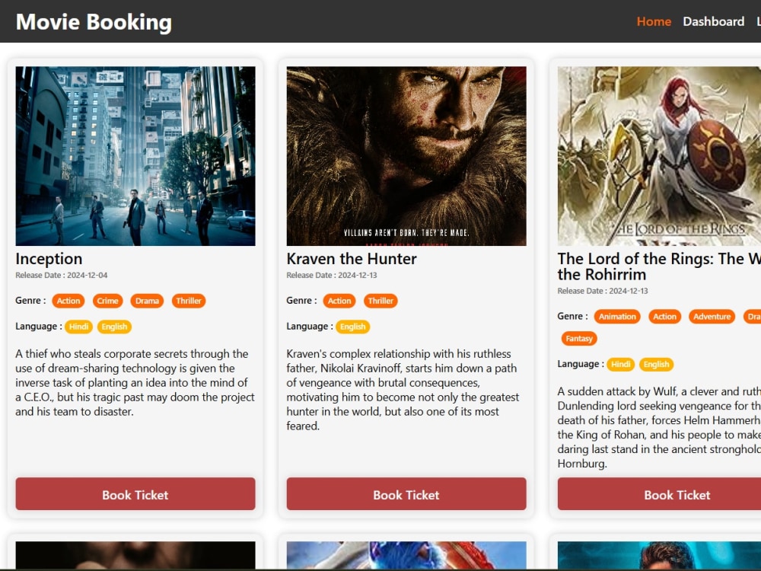
Task: Click Kraven the Hunter's release date 2024-12-13
Action: [x=332, y=276]
